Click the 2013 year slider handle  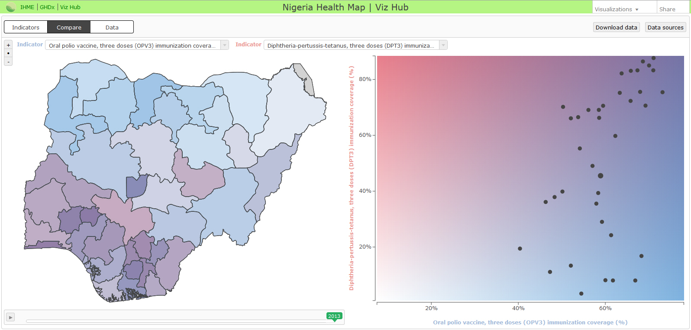coord(334,317)
